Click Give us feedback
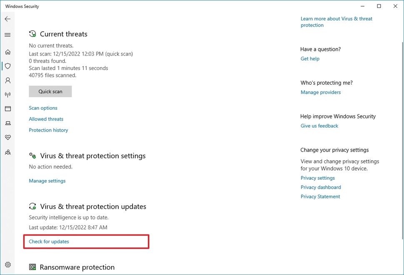The image size is (404, 275). click(319, 125)
